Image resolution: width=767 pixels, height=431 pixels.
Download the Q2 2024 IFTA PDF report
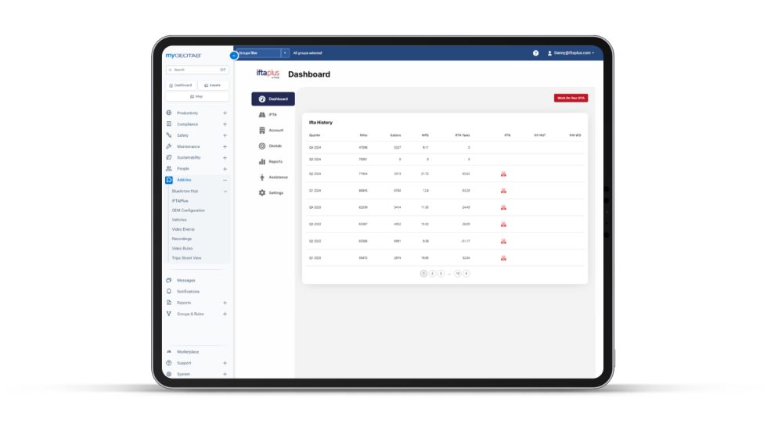coord(503,174)
